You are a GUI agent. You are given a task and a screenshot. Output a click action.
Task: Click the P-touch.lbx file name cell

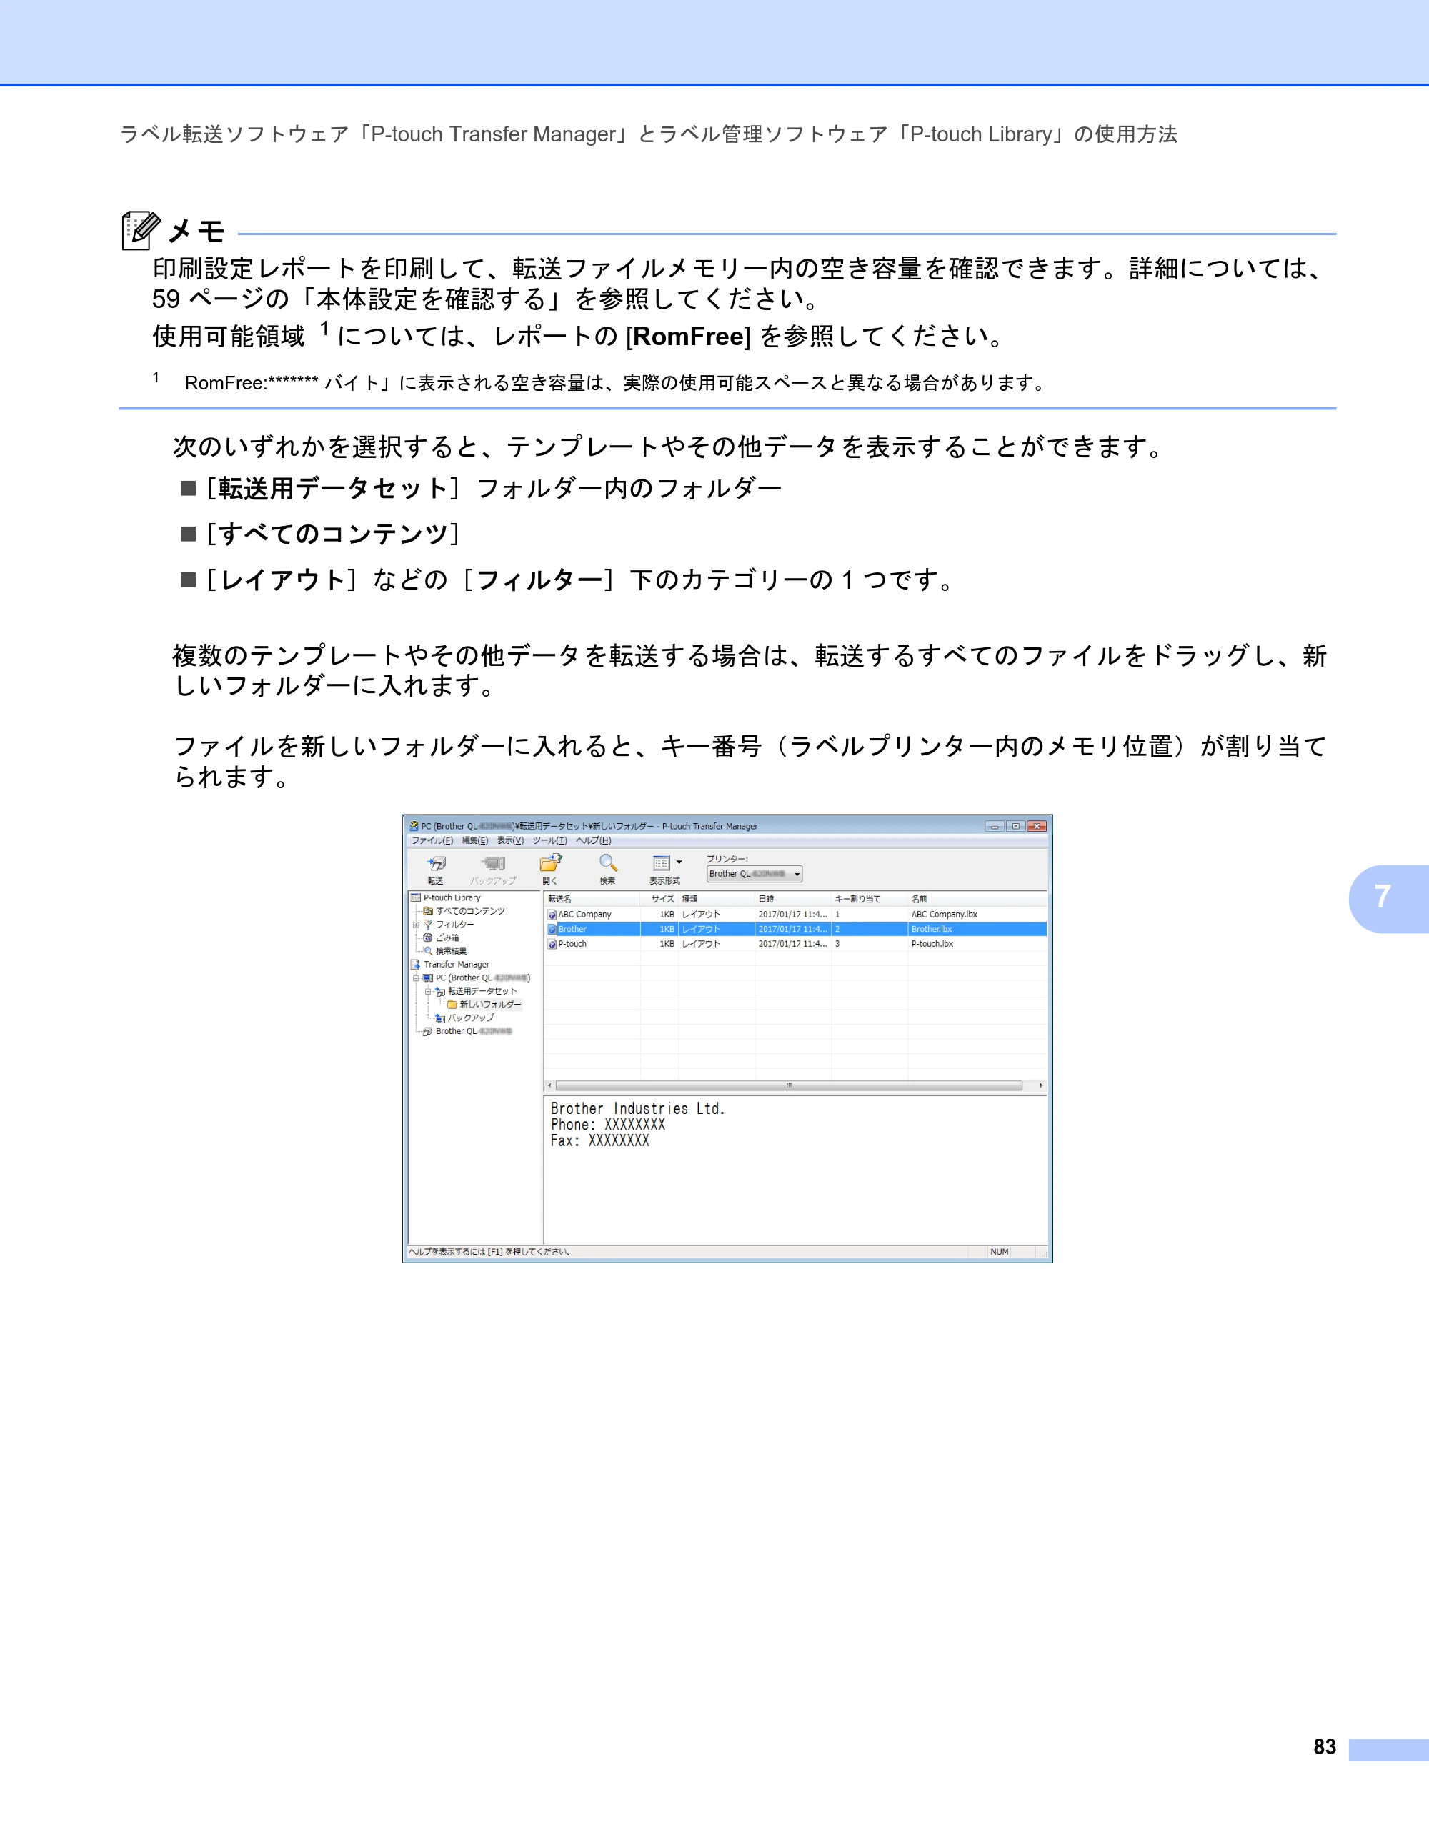click(932, 945)
